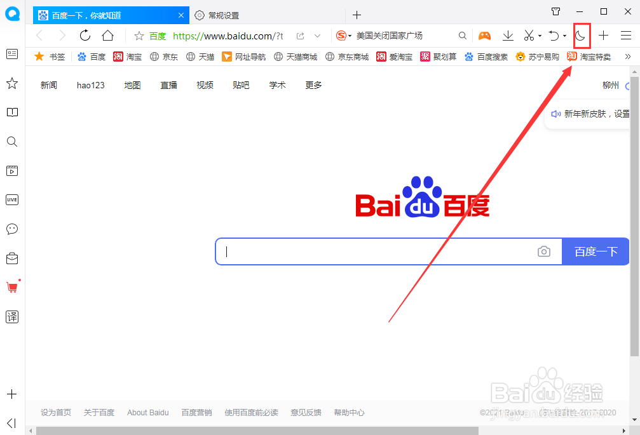This screenshot has width=640, height=435.
Task: Open the 天猫商城 bookmark
Action: click(296, 57)
